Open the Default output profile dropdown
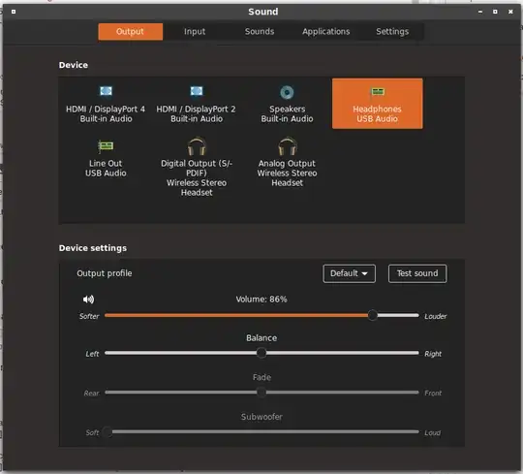 click(350, 273)
